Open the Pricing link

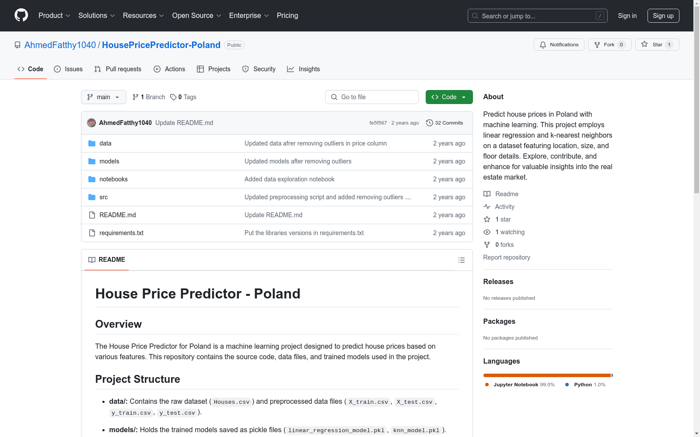[287, 16]
